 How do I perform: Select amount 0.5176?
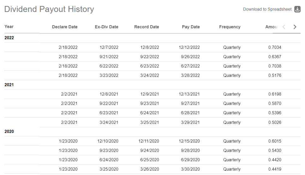[275, 75]
